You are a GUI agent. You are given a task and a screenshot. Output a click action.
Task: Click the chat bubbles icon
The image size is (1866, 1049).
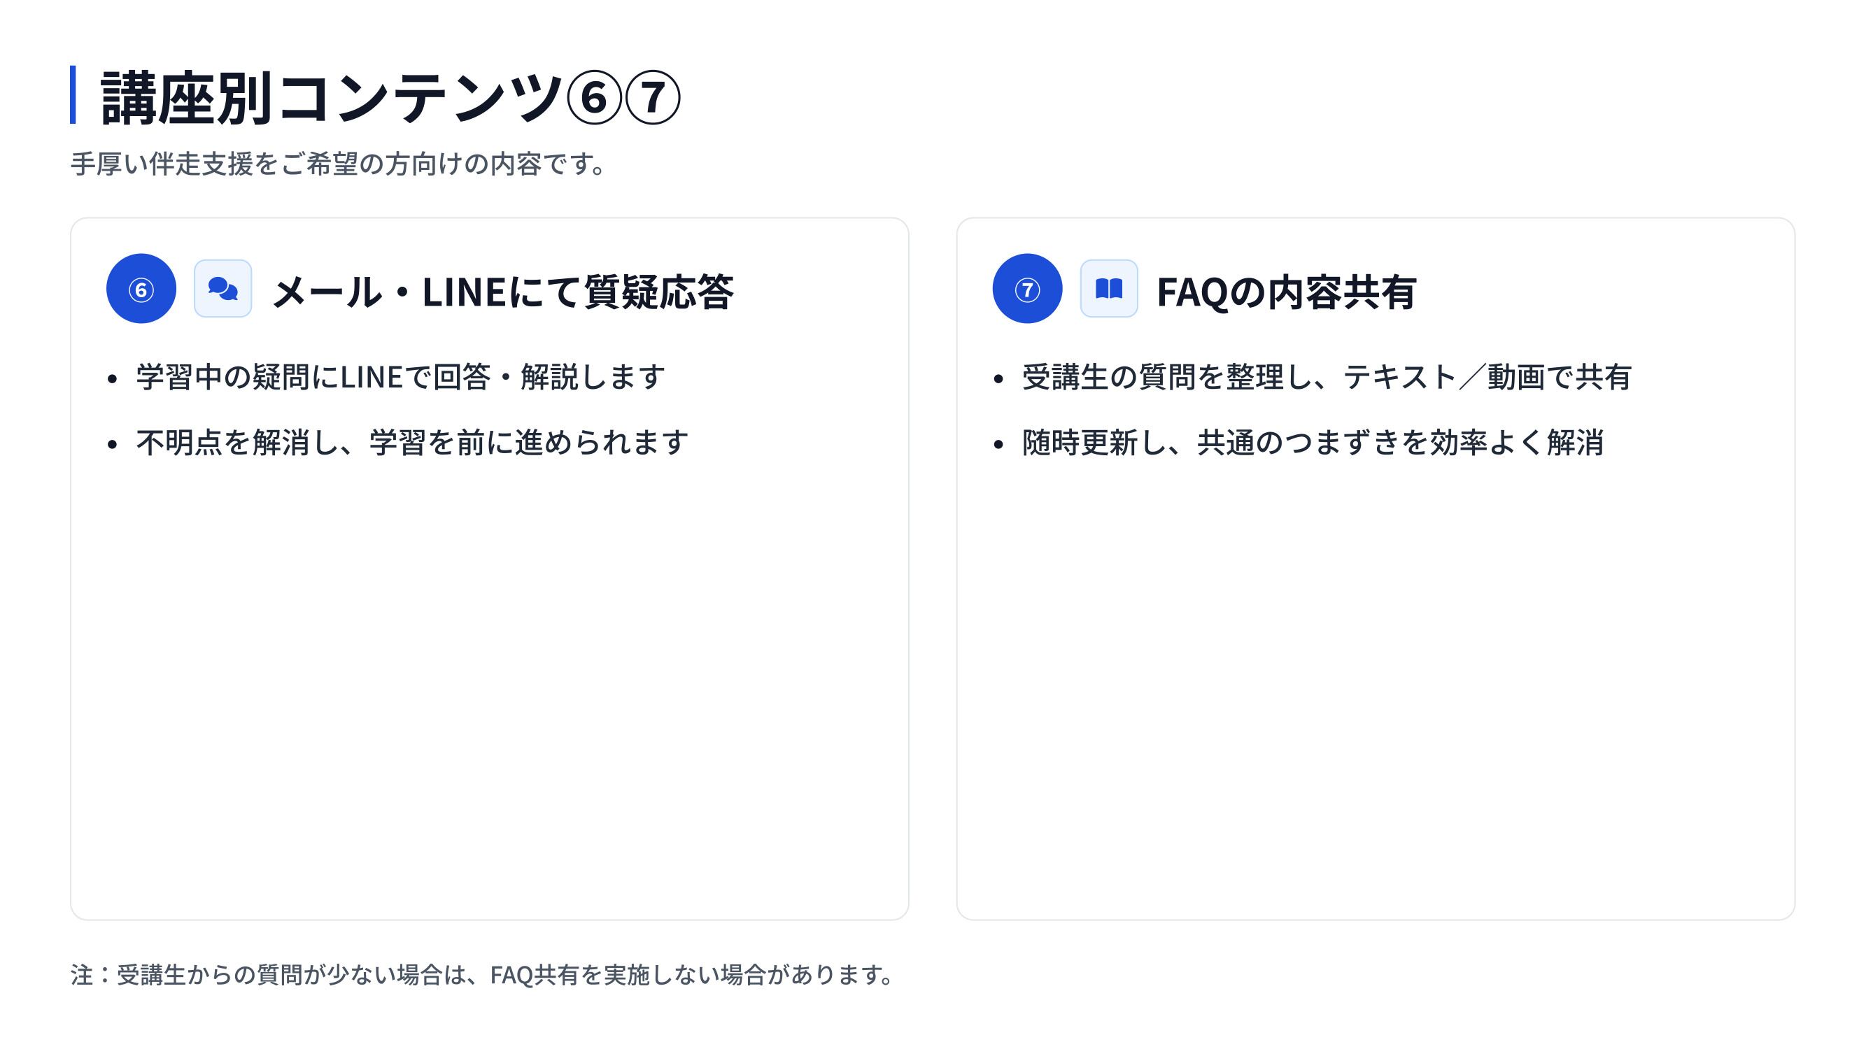(x=222, y=289)
